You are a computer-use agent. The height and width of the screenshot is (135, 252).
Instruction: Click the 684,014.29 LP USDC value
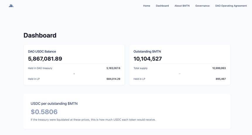click(x=113, y=79)
